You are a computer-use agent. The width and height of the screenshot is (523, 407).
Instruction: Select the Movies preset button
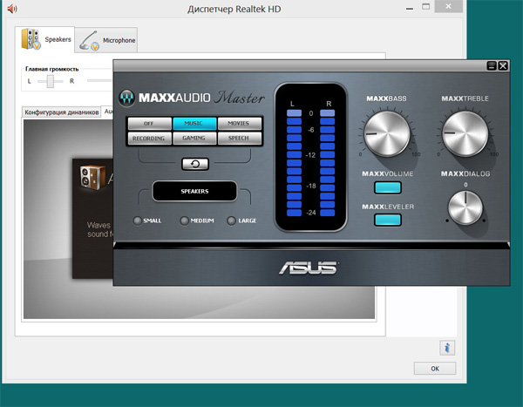click(238, 124)
